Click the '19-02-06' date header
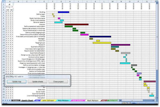 point(78,6)
